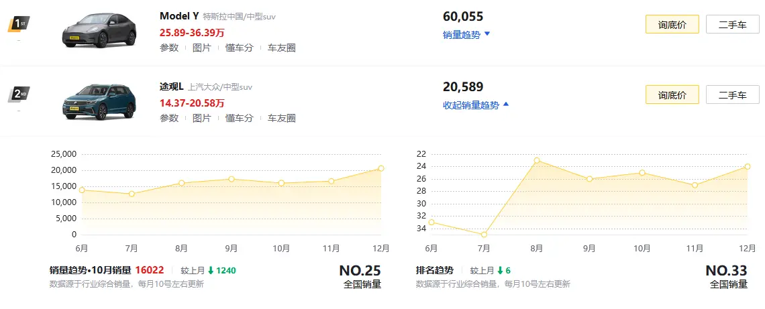Image resolution: width=765 pixels, height=309 pixels.
Task: Click 途观L sales figure 20,589
Action: coord(463,86)
